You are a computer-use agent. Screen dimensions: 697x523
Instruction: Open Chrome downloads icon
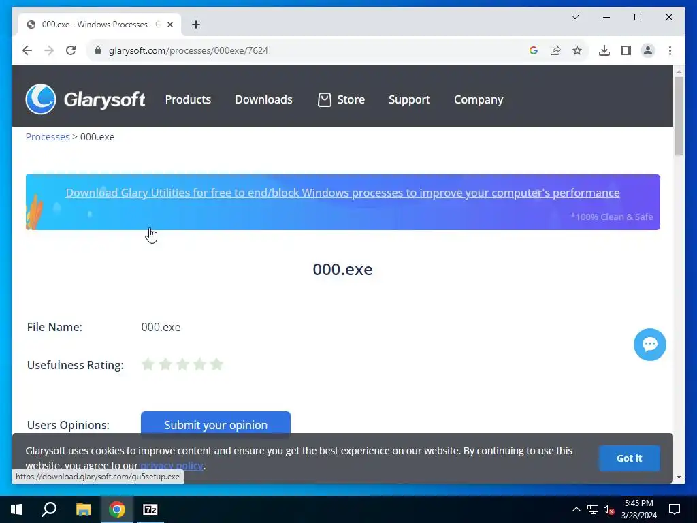coord(604,50)
